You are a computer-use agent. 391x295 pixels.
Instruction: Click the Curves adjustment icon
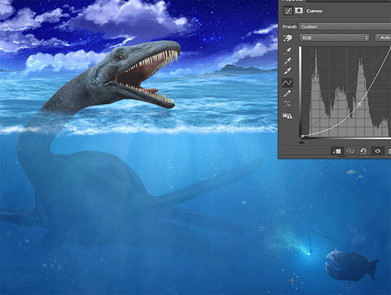coord(288,10)
